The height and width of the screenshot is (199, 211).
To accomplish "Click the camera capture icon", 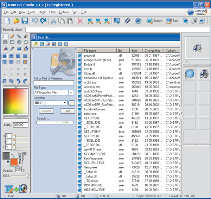I will (194, 21).
